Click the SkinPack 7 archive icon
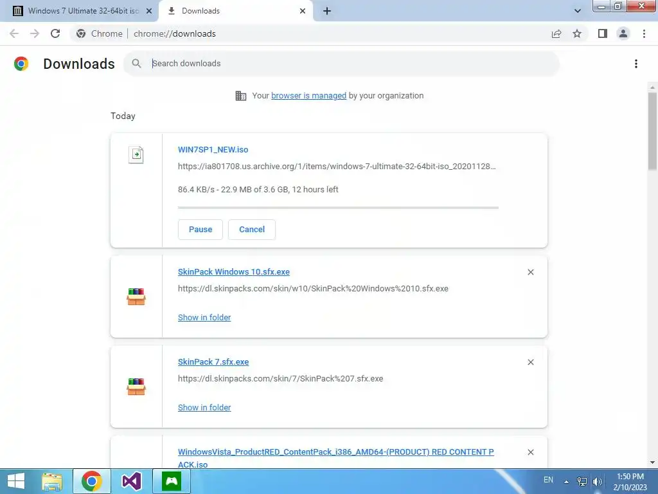 tap(136, 387)
